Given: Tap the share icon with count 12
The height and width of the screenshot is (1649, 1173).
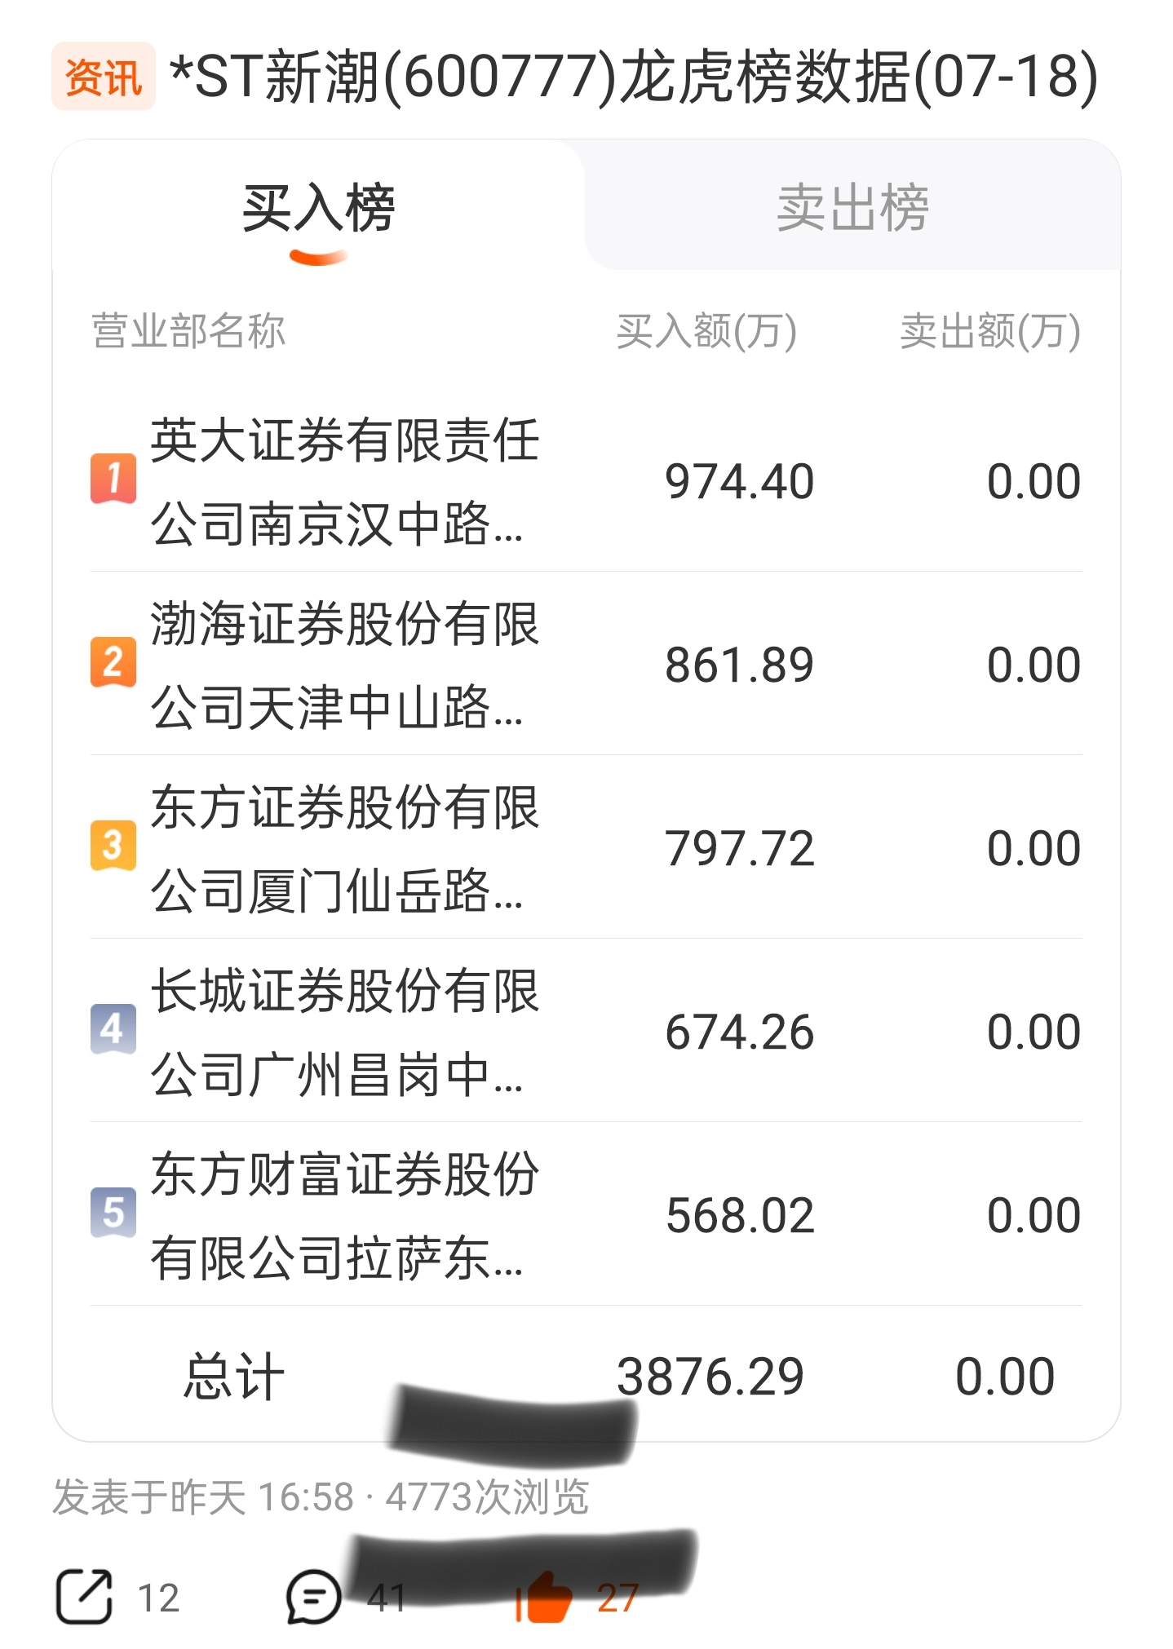Looking at the screenshot, I should coord(83,1596).
